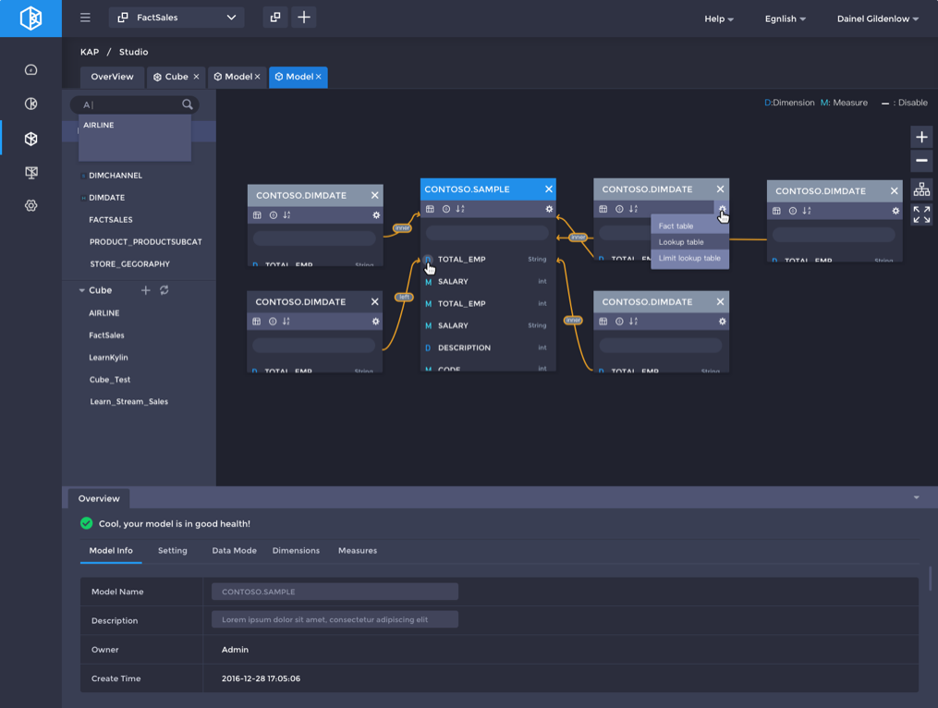
Task: Select Lookup table from context menu
Action: pyautogui.click(x=681, y=242)
